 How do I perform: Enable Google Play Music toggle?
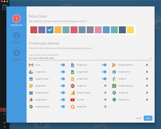click(146, 65)
